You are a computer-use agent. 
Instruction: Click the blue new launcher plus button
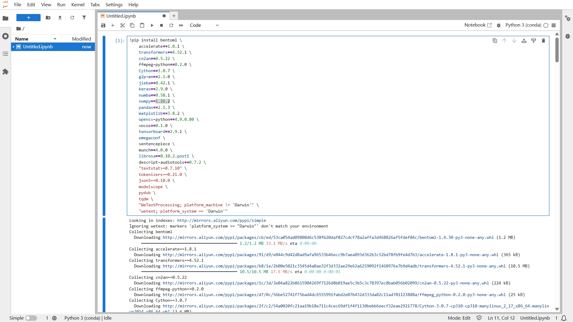click(x=28, y=18)
